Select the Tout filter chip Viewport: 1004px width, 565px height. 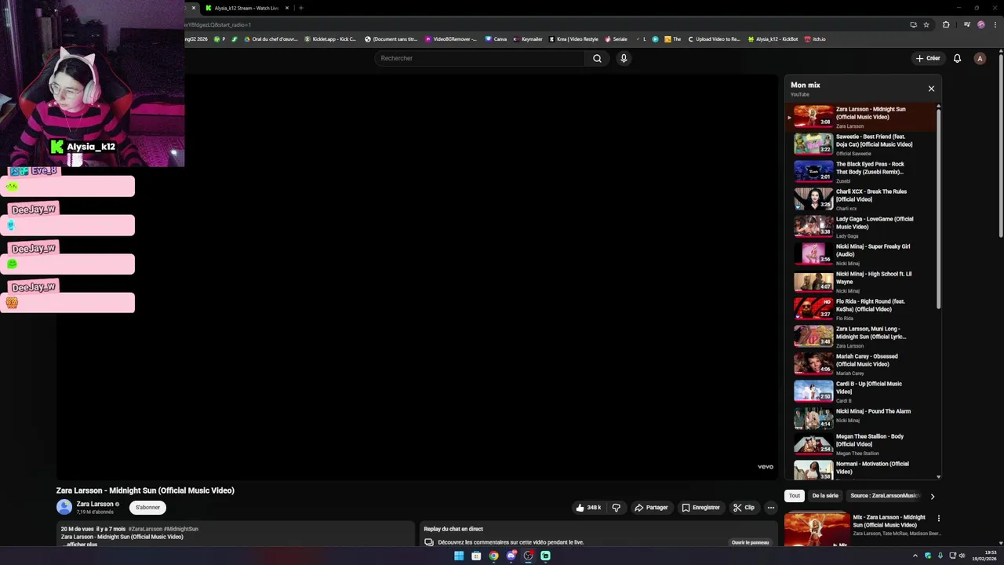pyautogui.click(x=795, y=496)
